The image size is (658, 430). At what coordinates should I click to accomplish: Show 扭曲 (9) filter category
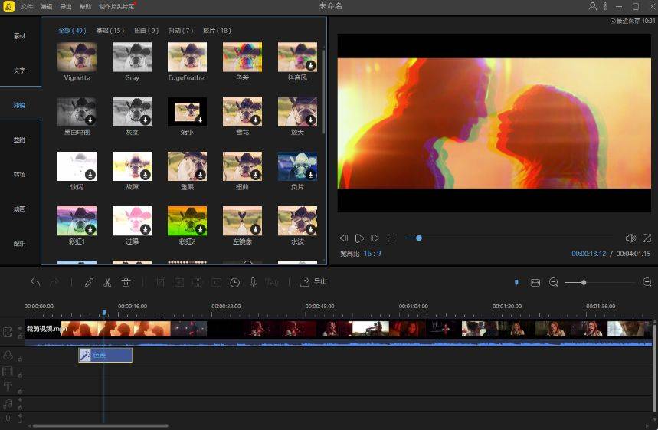(146, 30)
